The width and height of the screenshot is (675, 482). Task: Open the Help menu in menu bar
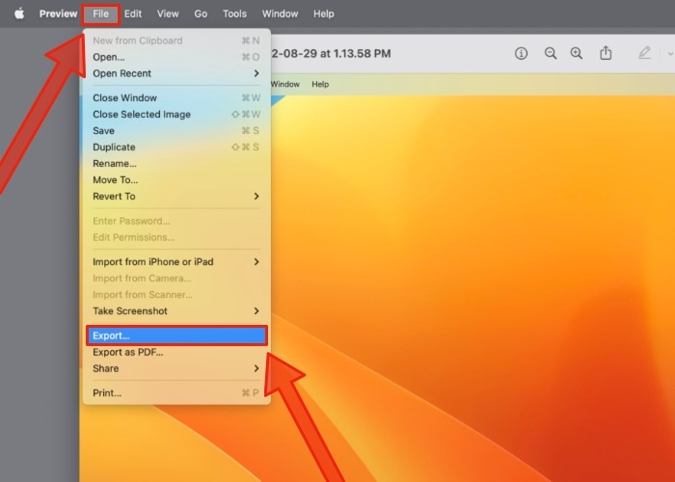324,13
